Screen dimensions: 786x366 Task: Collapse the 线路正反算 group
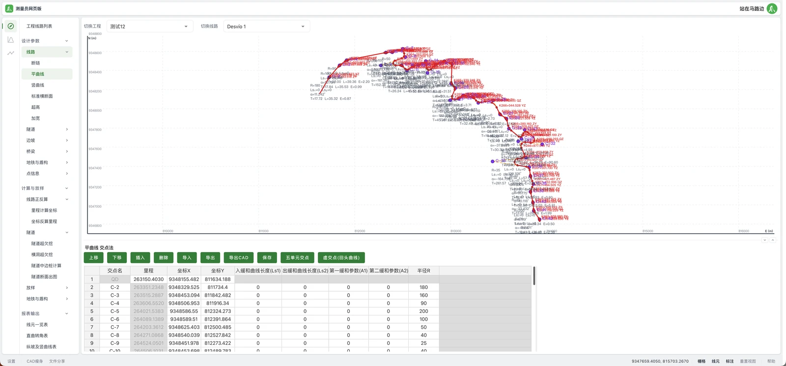(67, 199)
